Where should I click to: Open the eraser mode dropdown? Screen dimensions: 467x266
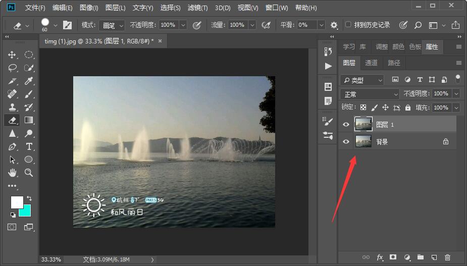coord(112,25)
